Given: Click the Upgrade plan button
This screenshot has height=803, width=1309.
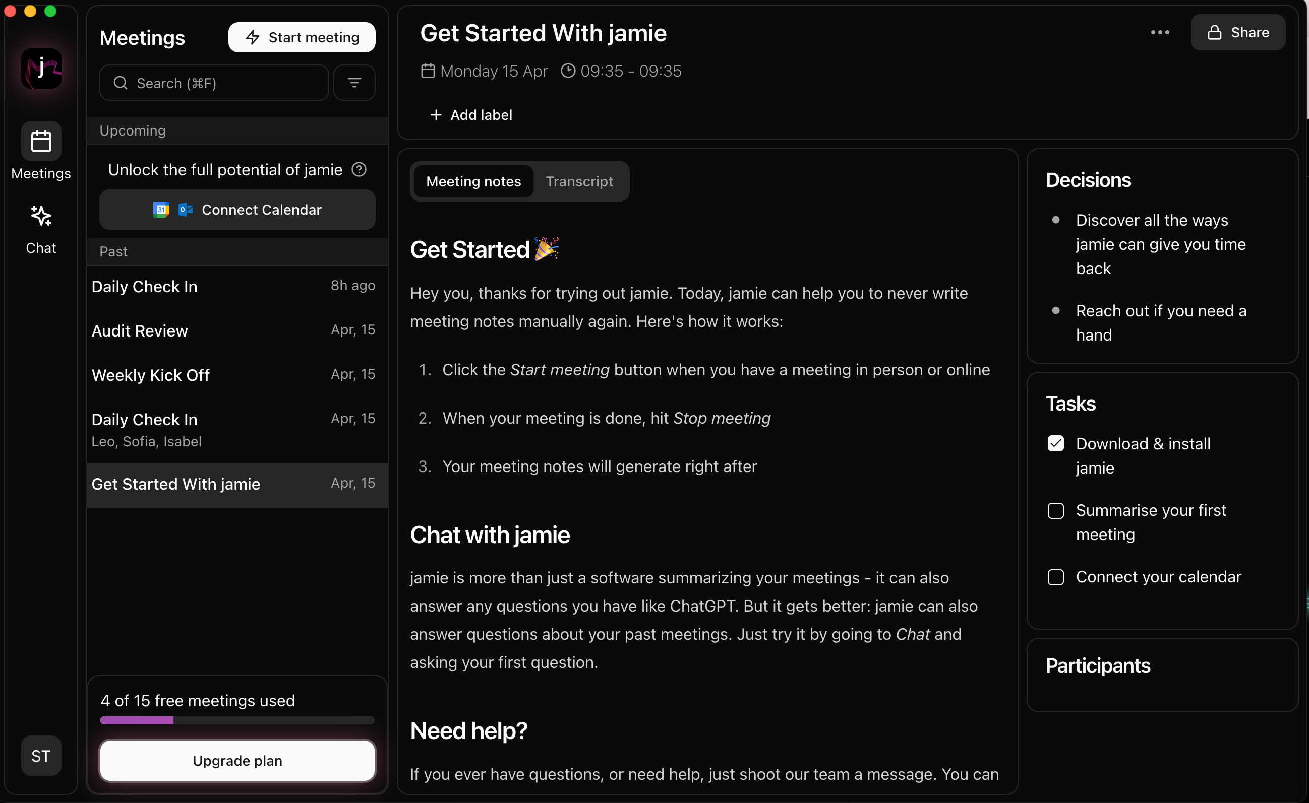Looking at the screenshot, I should point(237,761).
